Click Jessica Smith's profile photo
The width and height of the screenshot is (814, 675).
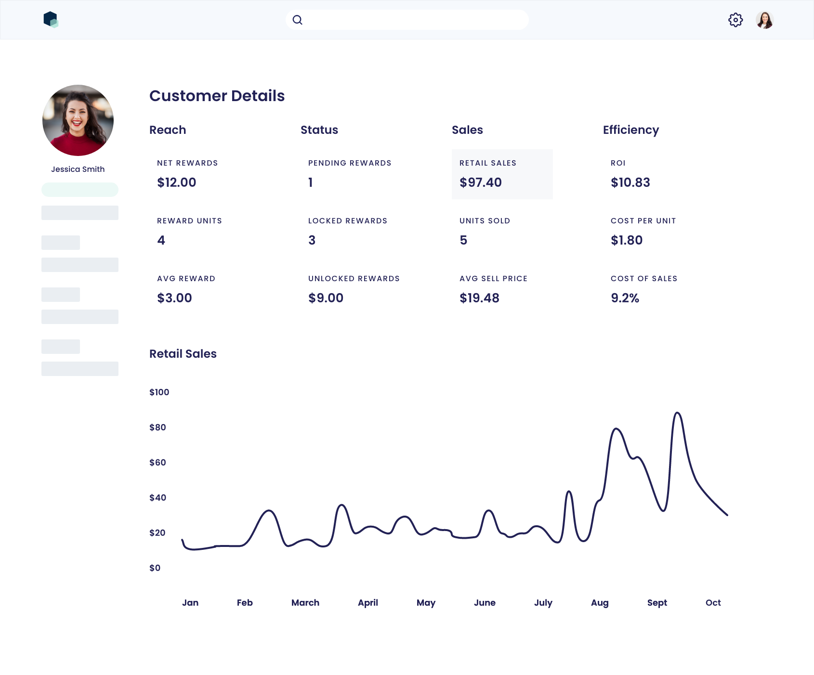[78, 120]
